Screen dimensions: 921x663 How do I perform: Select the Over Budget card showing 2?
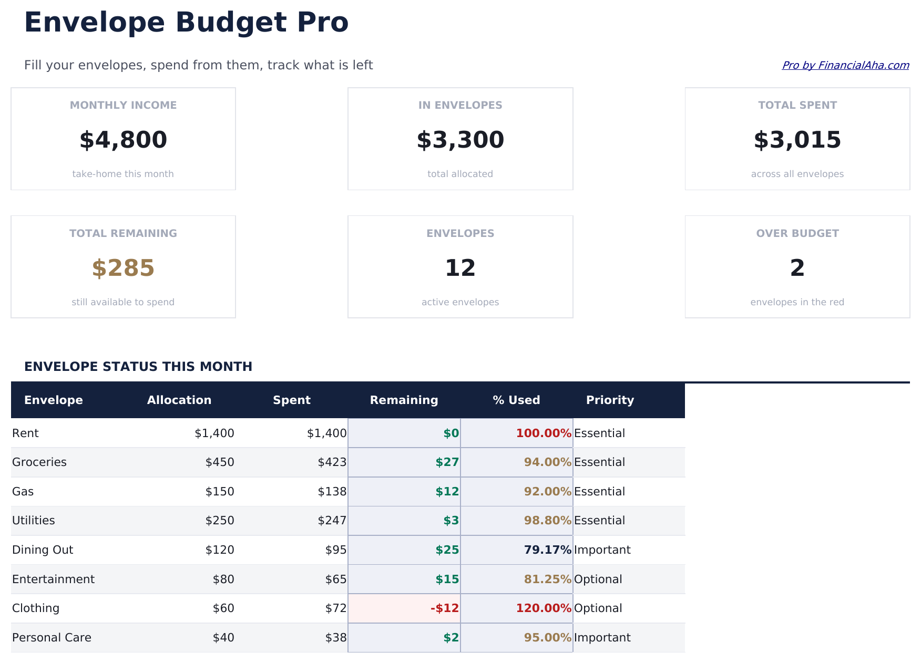click(x=797, y=267)
